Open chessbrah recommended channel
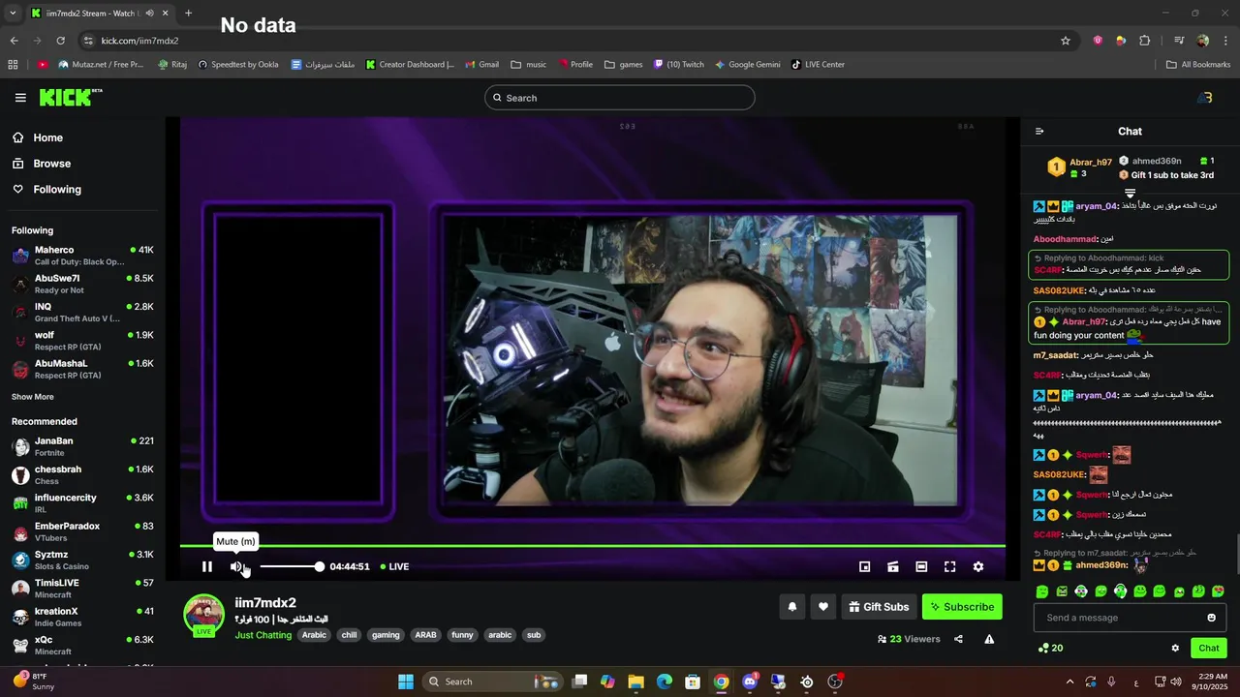Screen dimensions: 1240x697 tap(82, 474)
